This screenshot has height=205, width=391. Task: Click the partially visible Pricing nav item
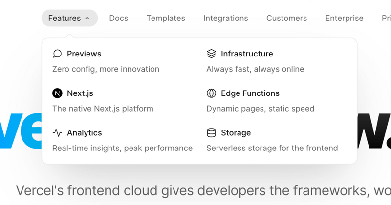[386, 18]
